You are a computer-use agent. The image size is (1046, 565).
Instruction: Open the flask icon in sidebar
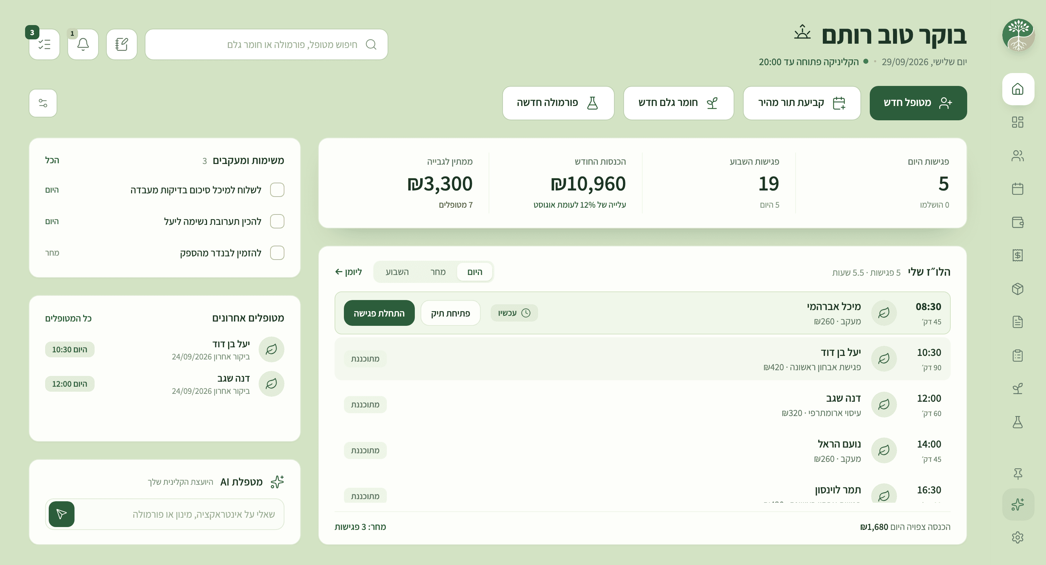point(1018,422)
